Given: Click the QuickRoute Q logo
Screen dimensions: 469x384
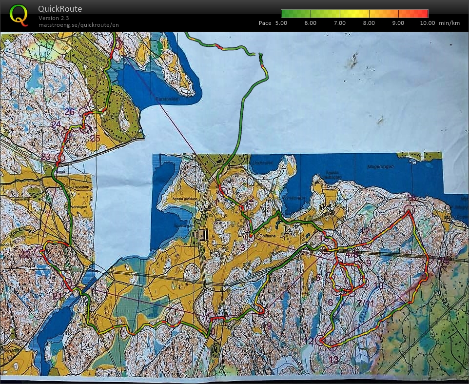Looking at the screenshot, I should pyautogui.click(x=19, y=15).
